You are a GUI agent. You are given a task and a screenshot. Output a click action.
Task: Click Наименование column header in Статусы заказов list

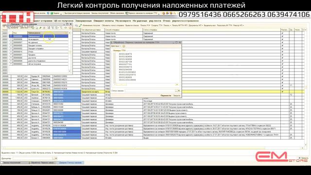pyautogui.click(x=48, y=33)
